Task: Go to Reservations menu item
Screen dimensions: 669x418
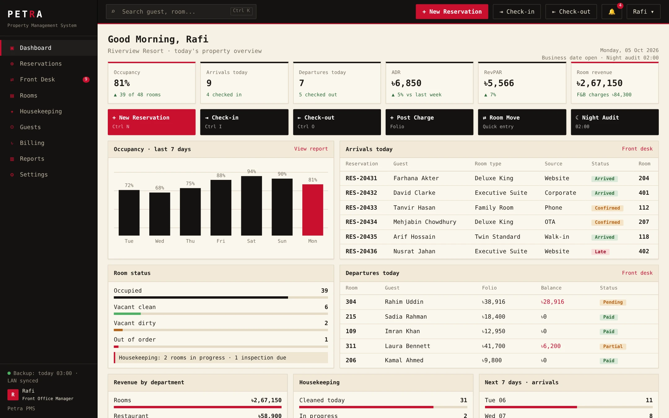Action: (49, 64)
